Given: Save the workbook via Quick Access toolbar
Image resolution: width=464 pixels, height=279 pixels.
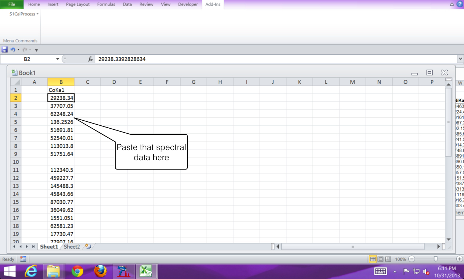Looking at the screenshot, I should point(4,50).
